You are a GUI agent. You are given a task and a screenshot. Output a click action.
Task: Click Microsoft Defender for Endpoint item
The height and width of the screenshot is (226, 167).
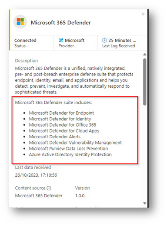point(61,113)
